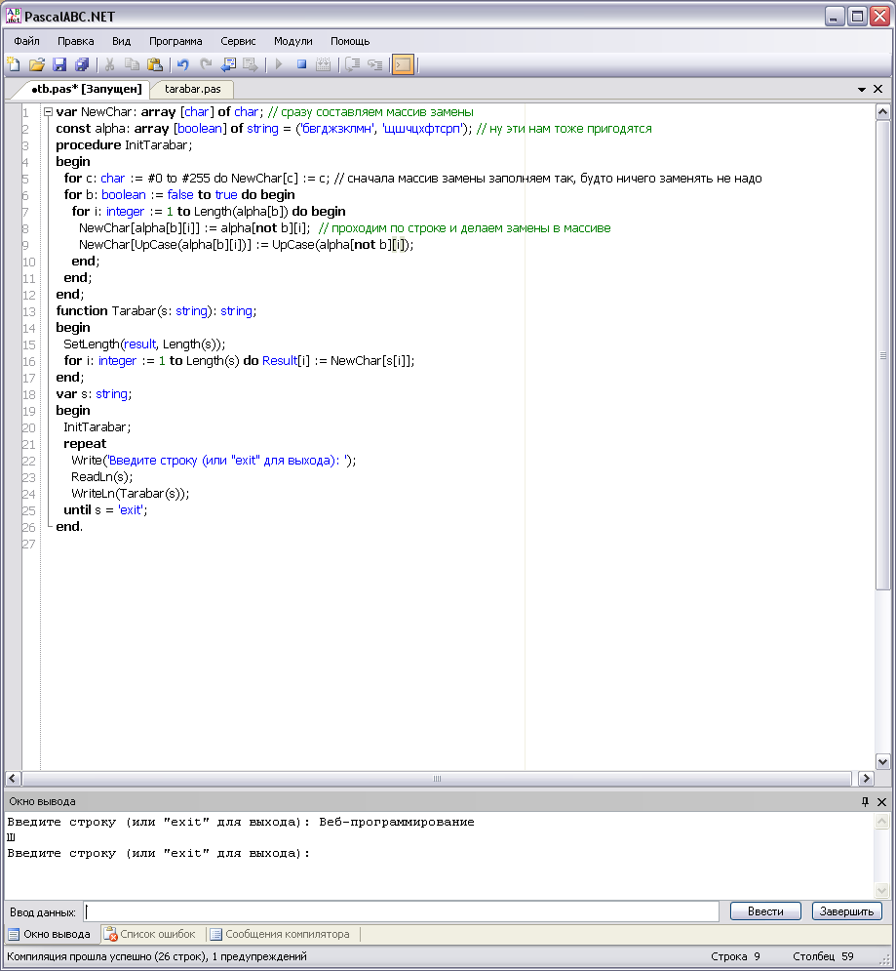
Task: Open the tab list dropdown arrow
Action: [862, 89]
